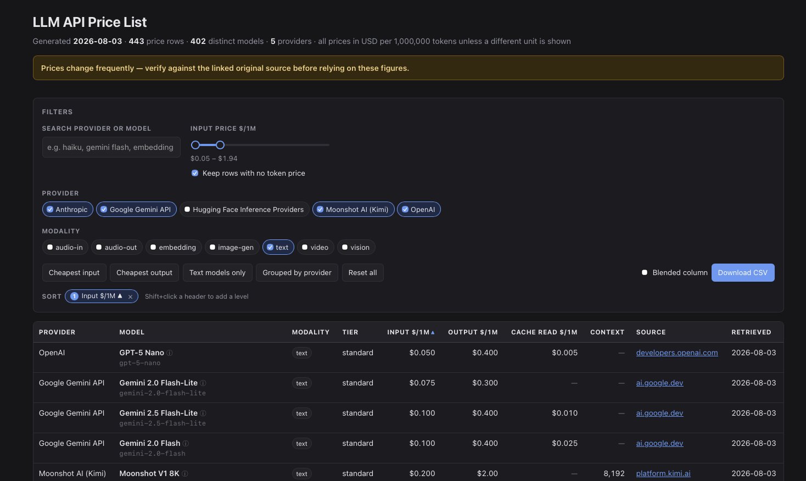Screen dimensions: 806x481
Task: Click the output price "$2.00"
Action: coord(488,474)
